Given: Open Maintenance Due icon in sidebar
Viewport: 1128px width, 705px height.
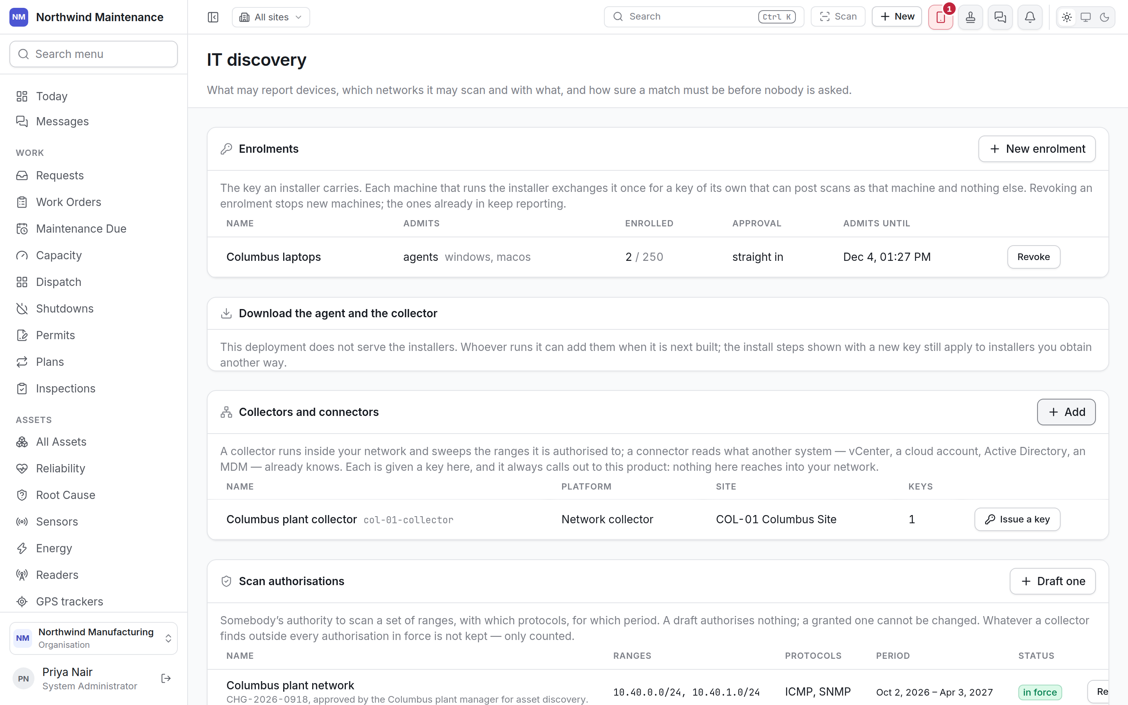Looking at the screenshot, I should click(x=22, y=229).
